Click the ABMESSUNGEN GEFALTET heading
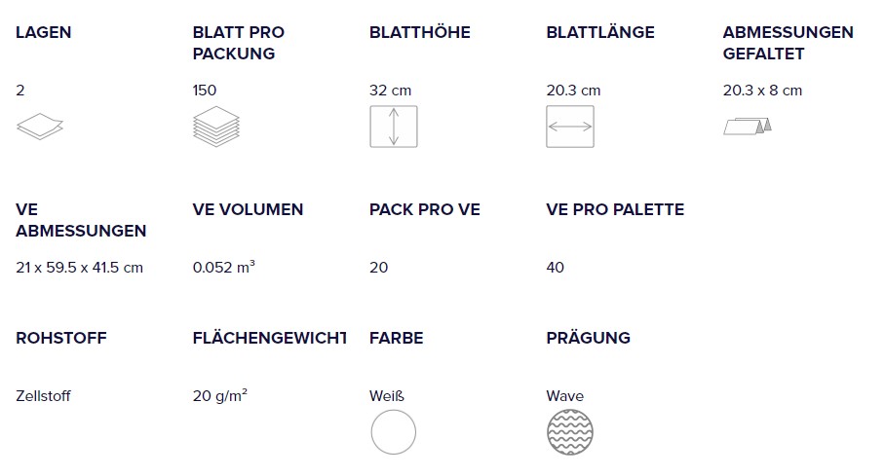This screenshot has width=885, height=476. pyautogui.click(x=788, y=43)
